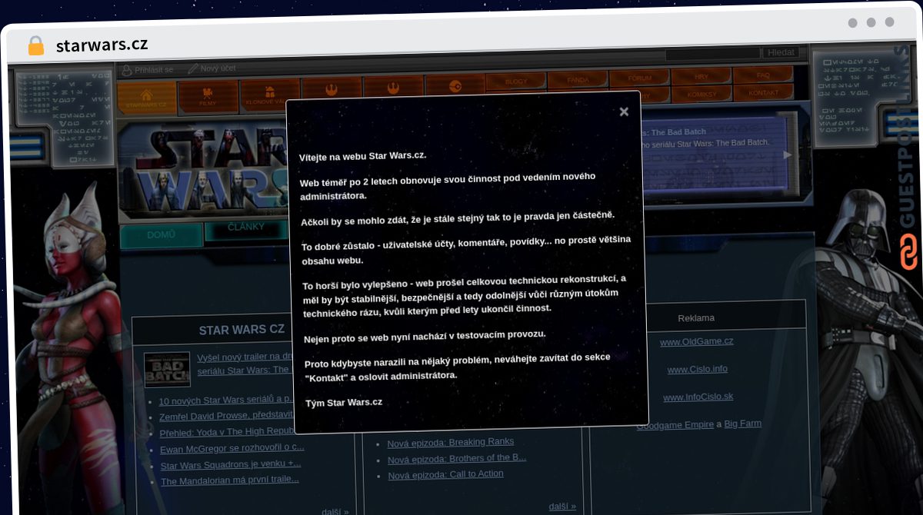Click další » under the episodes list
The height and width of the screenshot is (515, 923).
pos(562,507)
